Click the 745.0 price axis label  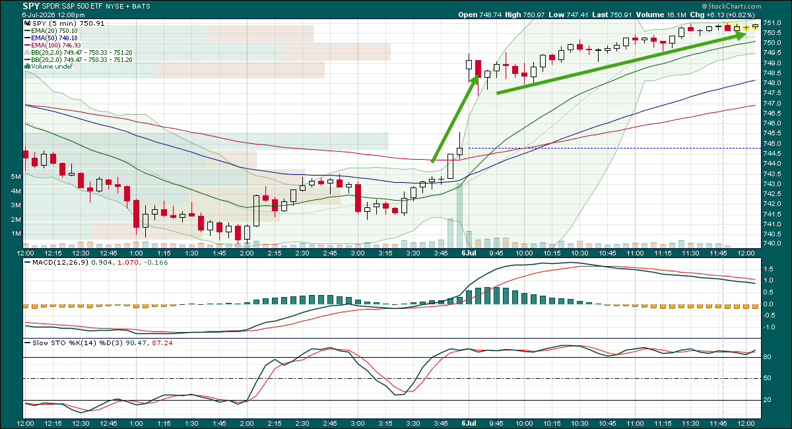point(773,144)
